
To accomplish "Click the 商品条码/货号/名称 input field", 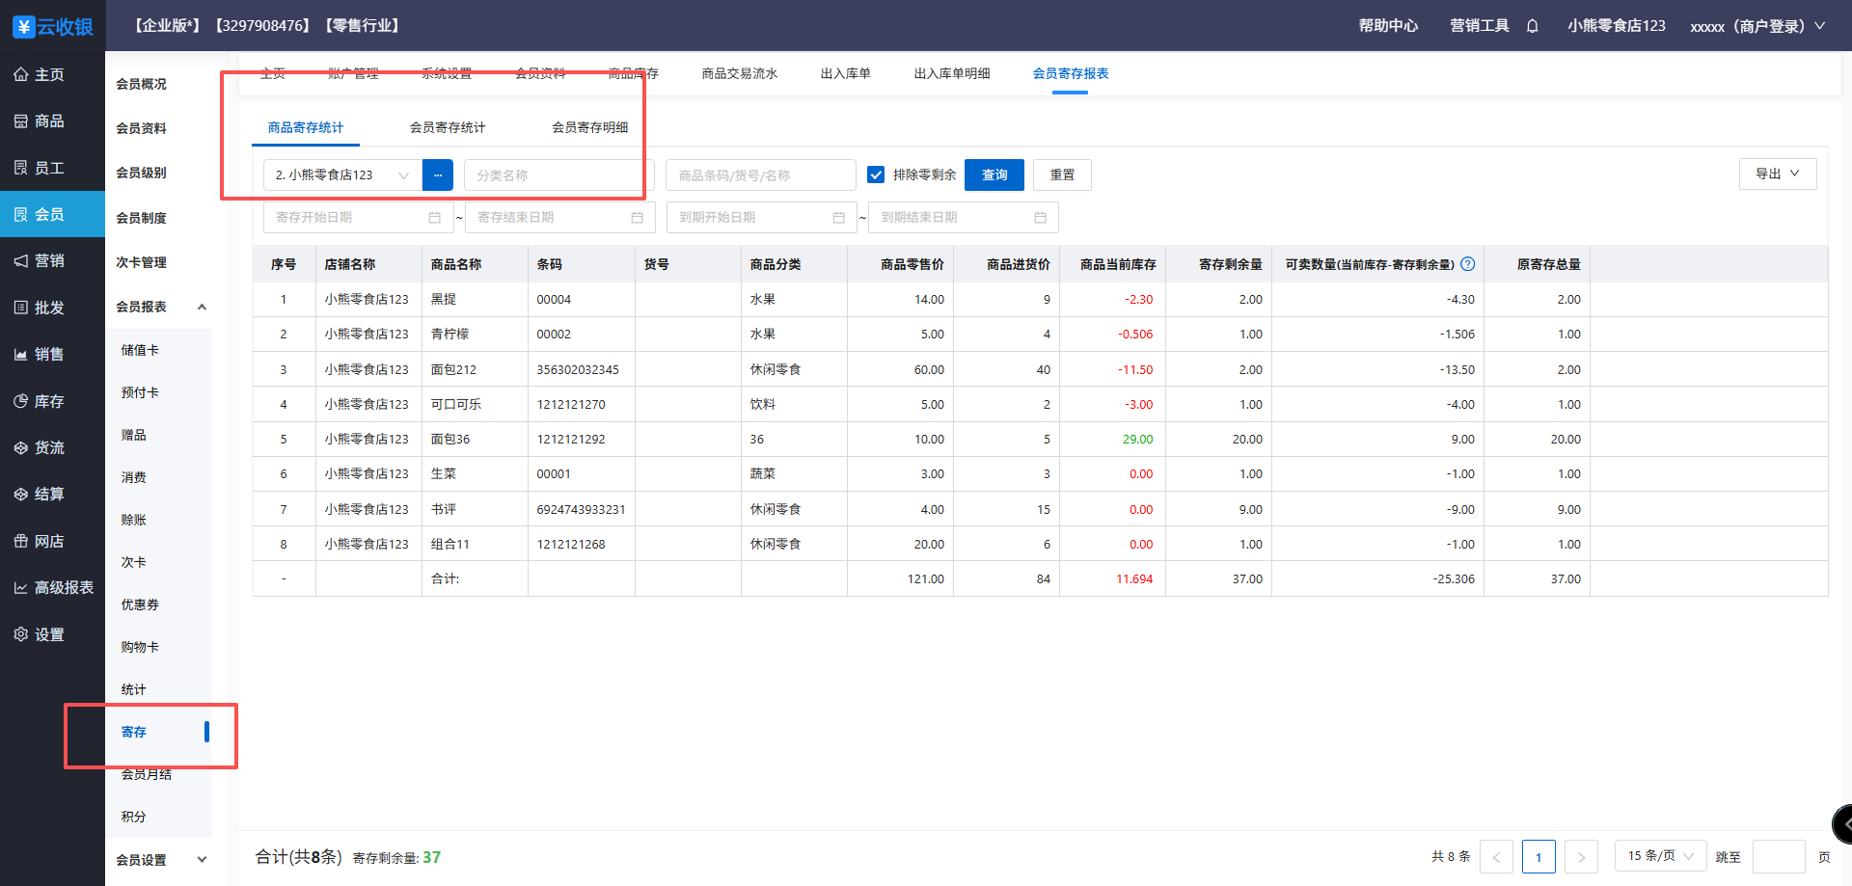I will 760,175.
